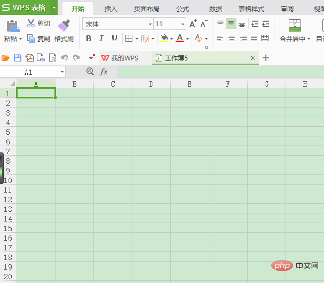Switch to the 数据 ribbon tab
Viewport: 324px width, 283px height.
pos(215,9)
